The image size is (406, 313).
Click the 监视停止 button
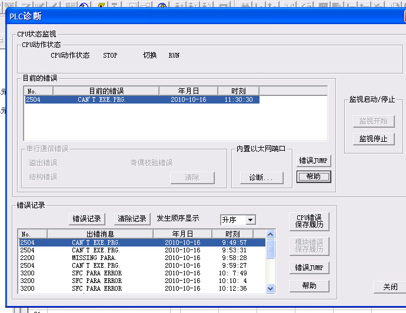tap(373, 139)
